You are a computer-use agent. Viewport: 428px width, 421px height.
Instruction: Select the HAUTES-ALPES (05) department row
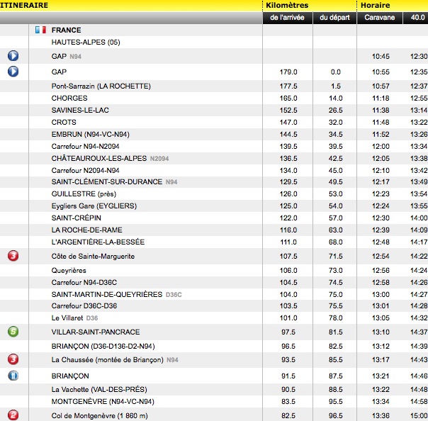[x=86, y=43]
